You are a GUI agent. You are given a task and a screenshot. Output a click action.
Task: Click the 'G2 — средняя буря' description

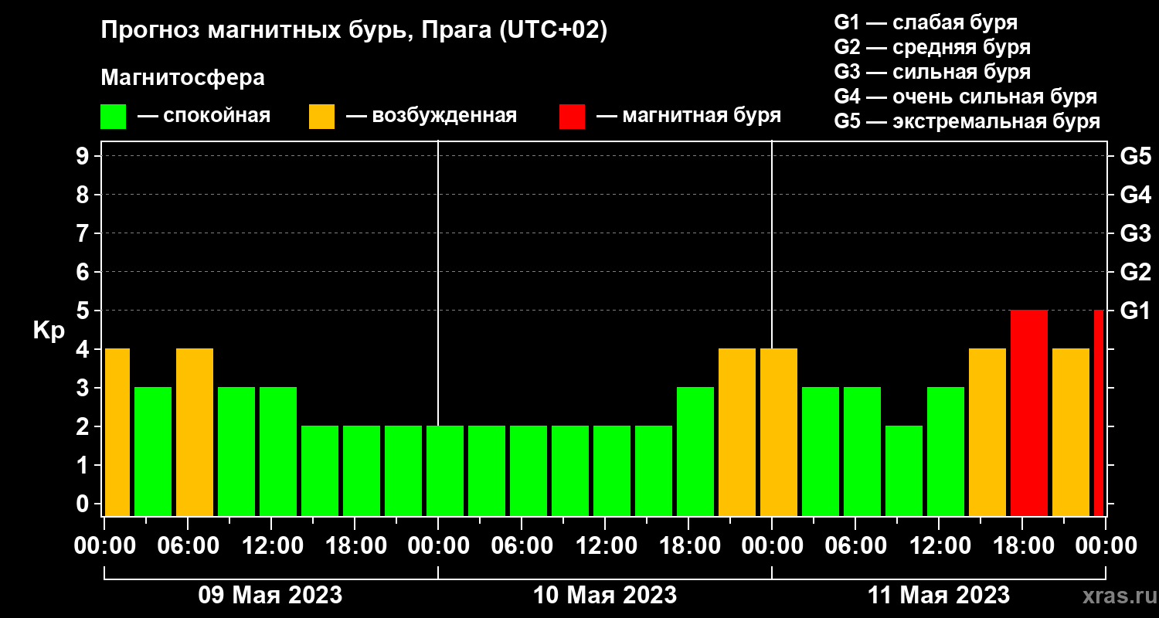(x=932, y=47)
